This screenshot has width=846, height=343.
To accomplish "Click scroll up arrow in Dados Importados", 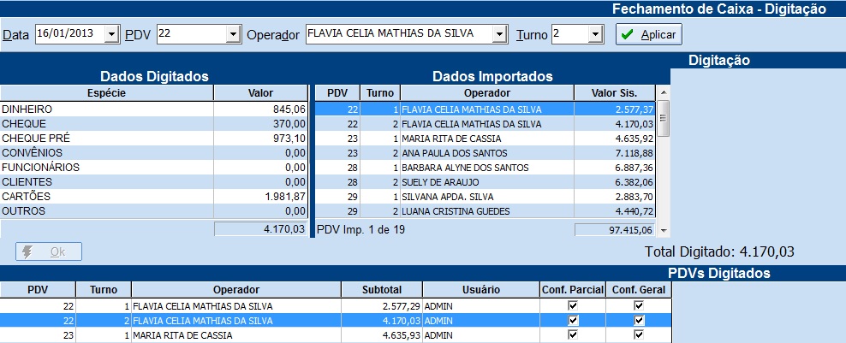I will pos(664,92).
